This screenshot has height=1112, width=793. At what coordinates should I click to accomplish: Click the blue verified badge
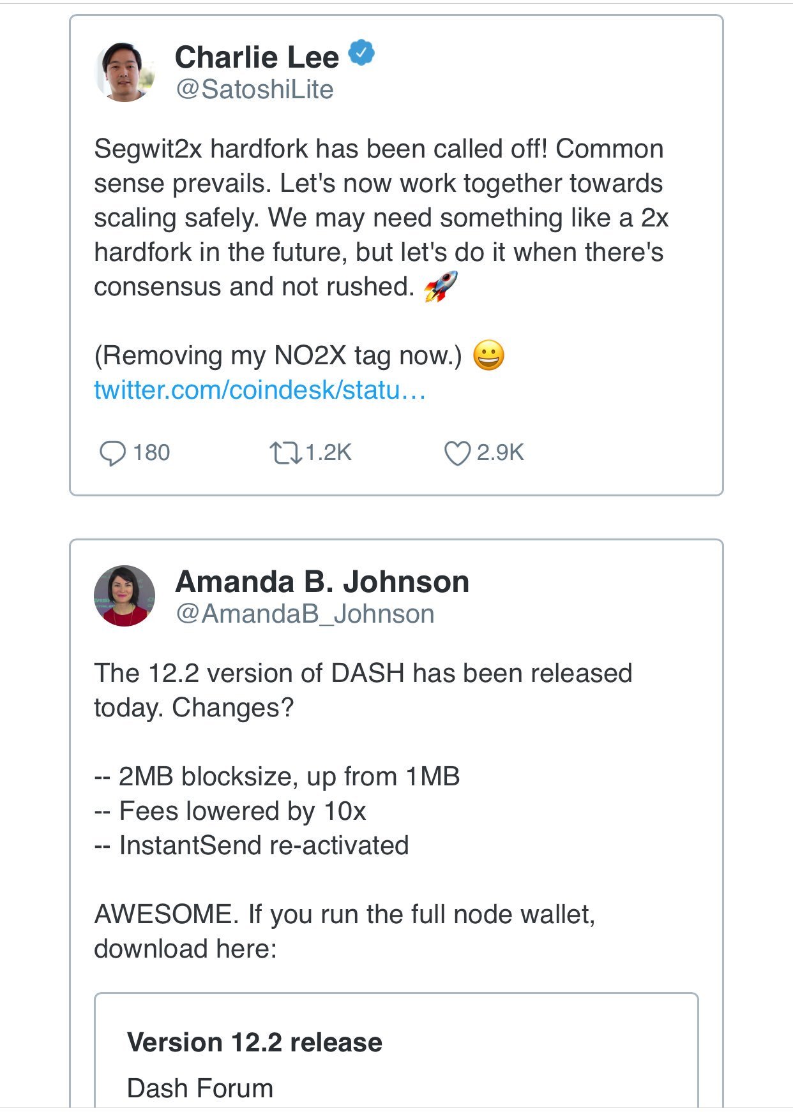(x=361, y=53)
